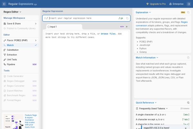
Task: Expand the Save & Share submenu arrow
Action: 36,24
